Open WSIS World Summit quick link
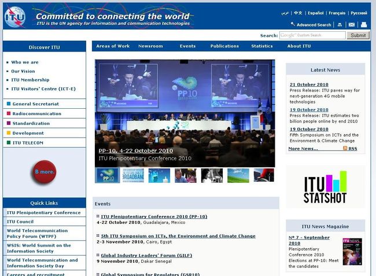The width and height of the screenshot is (376, 276). coord(39,248)
